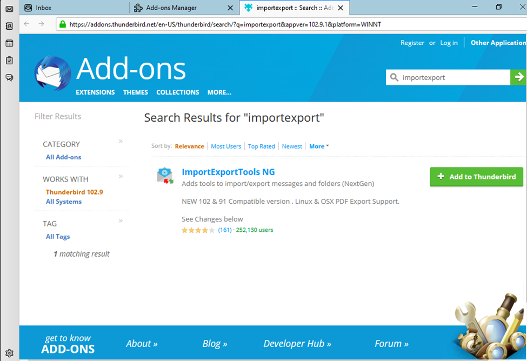Click the star rating of ImportExportTools NG
527x361 pixels.
tap(198, 230)
